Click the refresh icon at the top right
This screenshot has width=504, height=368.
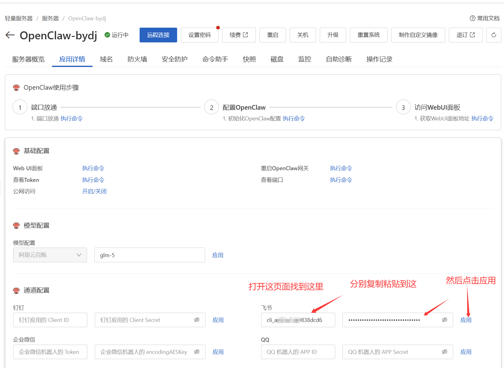coord(494,35)
